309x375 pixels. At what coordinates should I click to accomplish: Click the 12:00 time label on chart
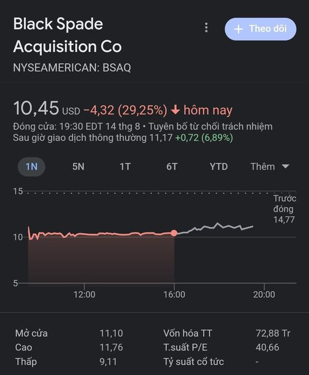click(84, 294)
